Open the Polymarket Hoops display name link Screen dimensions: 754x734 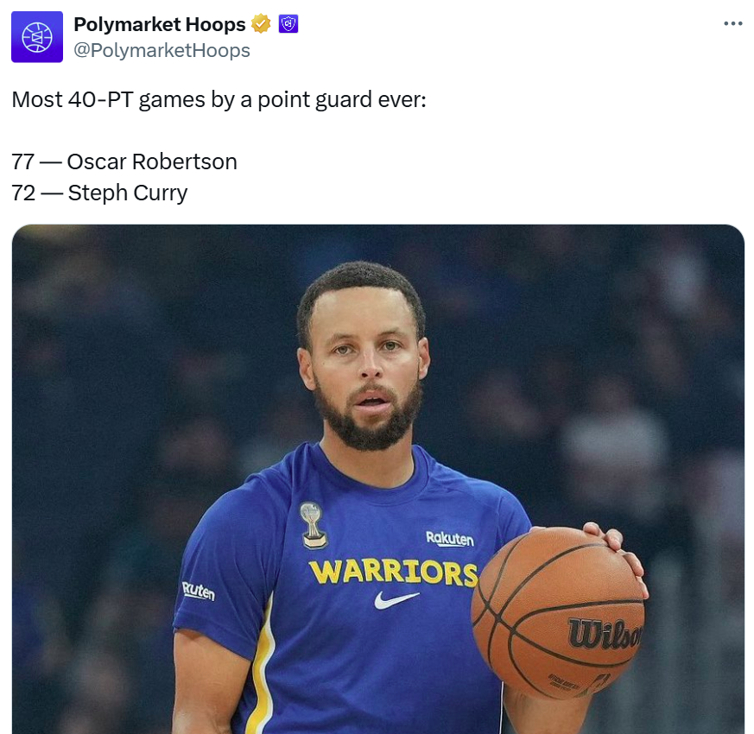click(x=160, y=25)
